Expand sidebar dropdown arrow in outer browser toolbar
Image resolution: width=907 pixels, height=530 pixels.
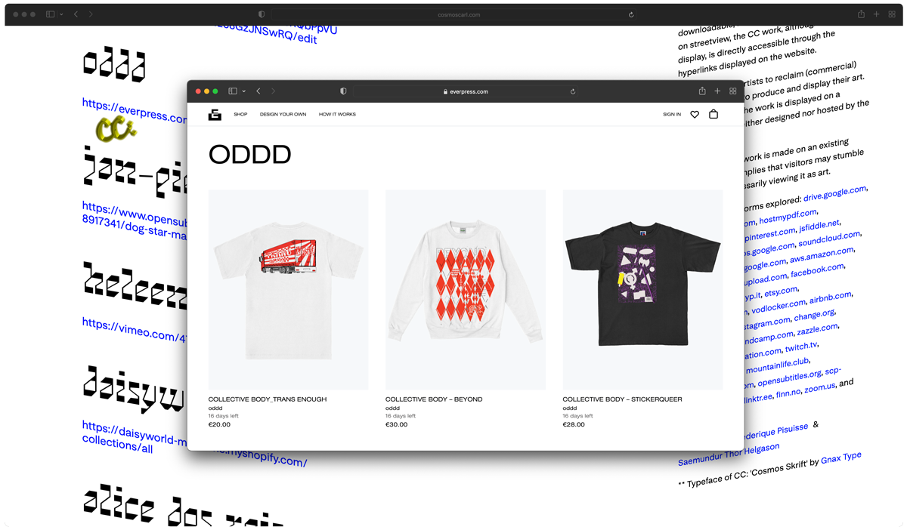61,14
